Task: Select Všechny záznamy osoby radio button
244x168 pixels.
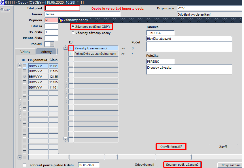Action: (73, 33)
